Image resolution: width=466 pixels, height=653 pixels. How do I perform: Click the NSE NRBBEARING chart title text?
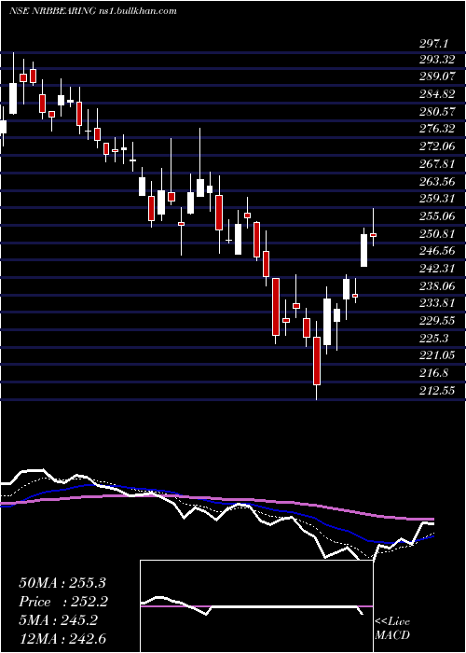point(92,11)
